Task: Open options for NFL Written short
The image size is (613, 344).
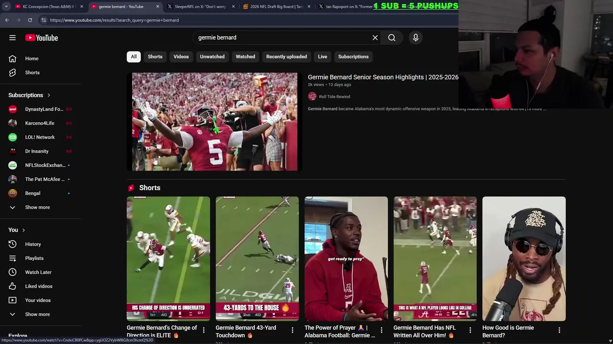Action: point(470,330)
